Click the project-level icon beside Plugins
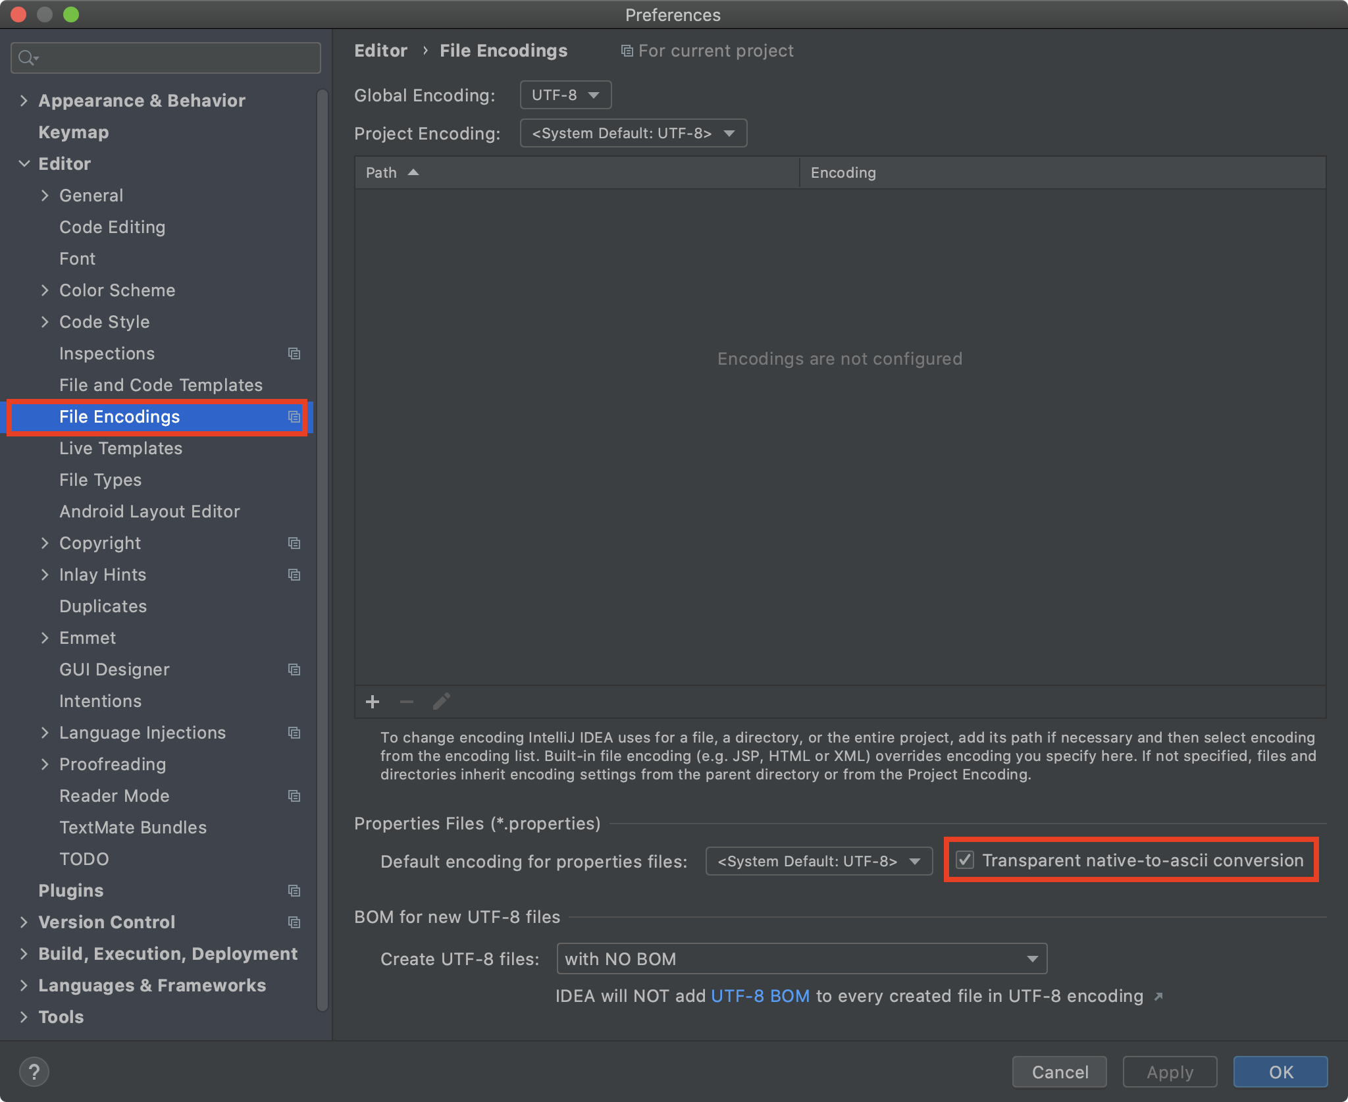This screenshot has width=1348, height=1102. coord(294,891)
